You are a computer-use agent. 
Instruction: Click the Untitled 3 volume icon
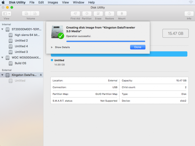[11, 52]
